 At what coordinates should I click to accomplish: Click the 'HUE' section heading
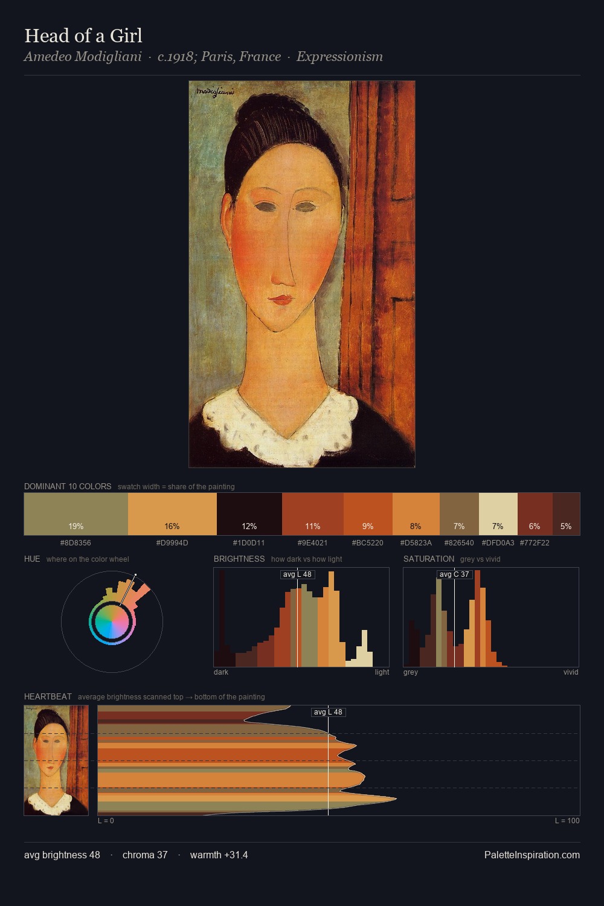pos(32,559)
